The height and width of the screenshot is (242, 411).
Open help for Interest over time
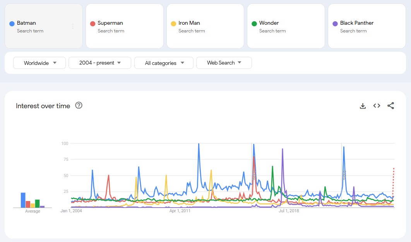(79, 106)
